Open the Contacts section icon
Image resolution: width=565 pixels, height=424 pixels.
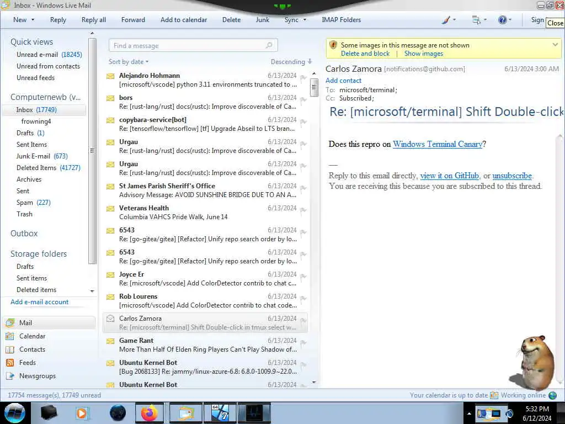click(x=10, y=349)
